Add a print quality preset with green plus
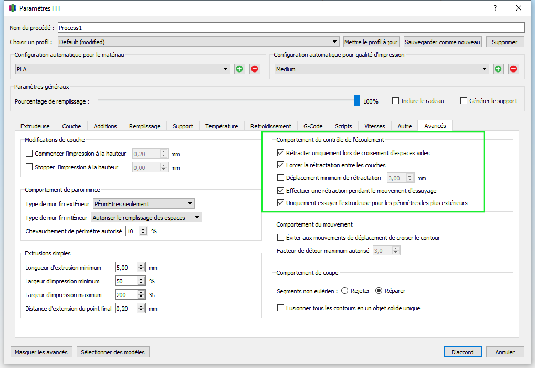Viewport: 535px width, 368px height. [x=498, y=69]
